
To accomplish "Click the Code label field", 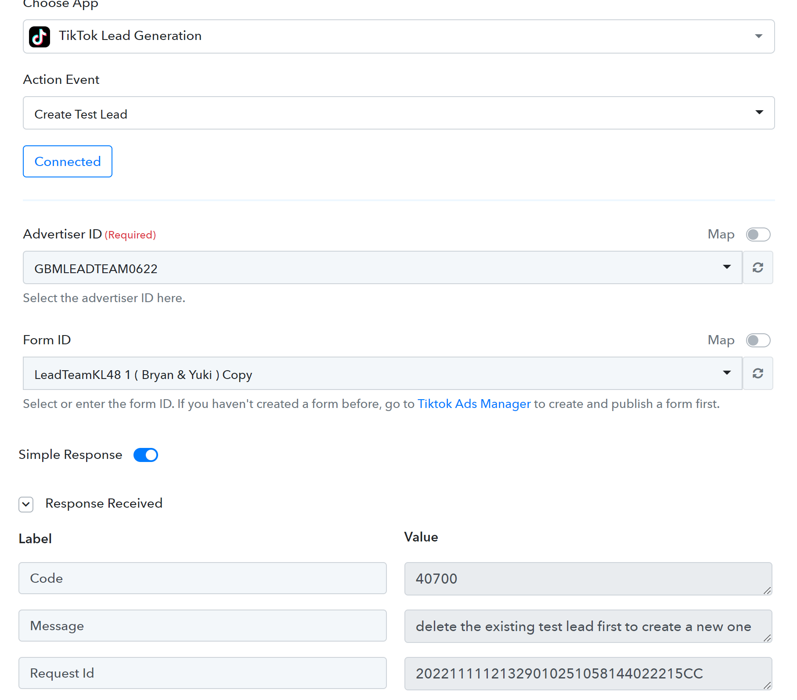I will pyautogui.click(x=202, y=578).
